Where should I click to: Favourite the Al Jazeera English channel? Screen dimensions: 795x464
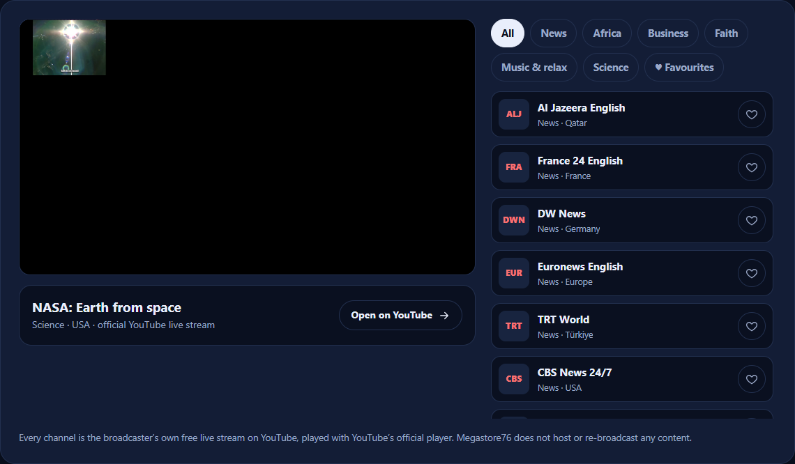[751, 114]
